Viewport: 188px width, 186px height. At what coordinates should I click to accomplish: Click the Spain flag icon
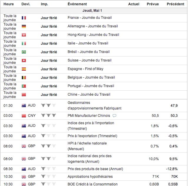coord(24,69)
